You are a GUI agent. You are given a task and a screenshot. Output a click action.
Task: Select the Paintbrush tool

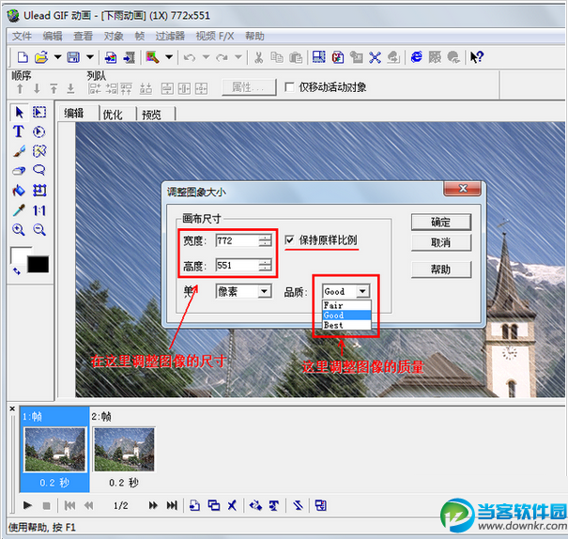19,151
